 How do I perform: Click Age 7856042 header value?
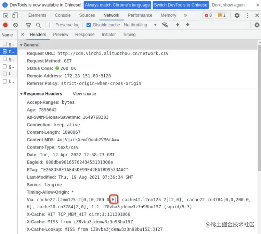(x=48, y=110)
